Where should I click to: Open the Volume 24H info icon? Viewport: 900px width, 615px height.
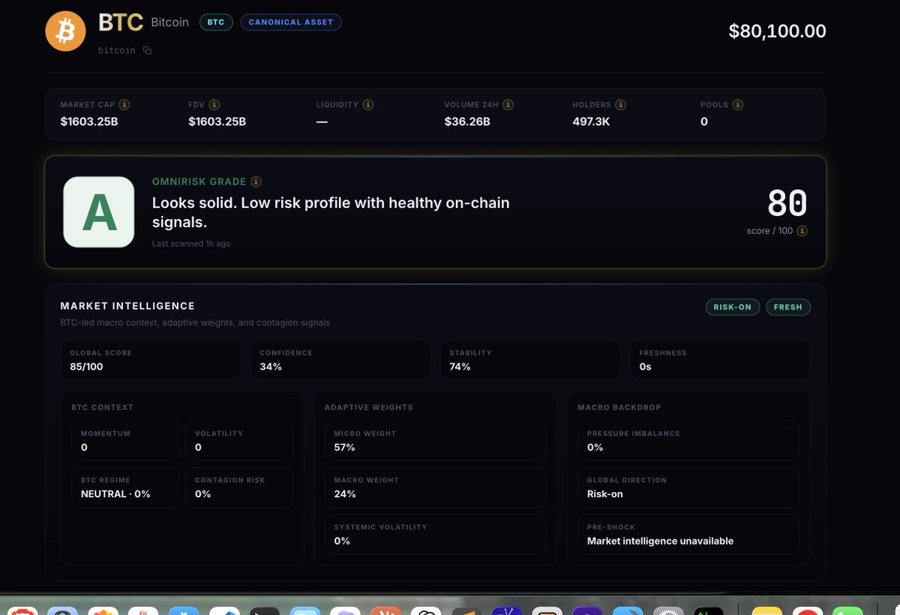coord(509,105)
